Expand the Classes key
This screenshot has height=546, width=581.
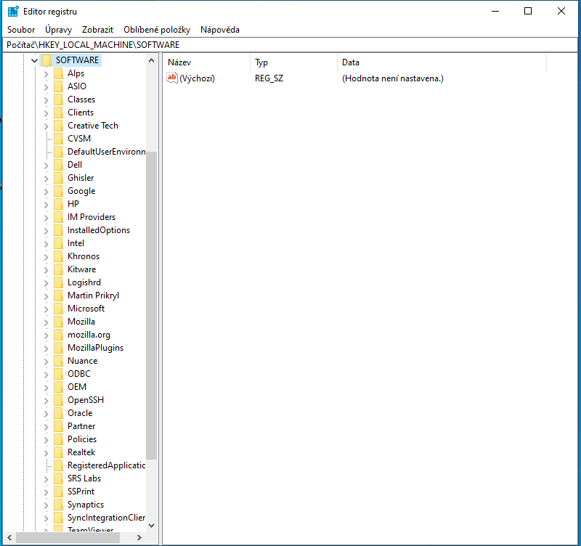pos(46,99)
